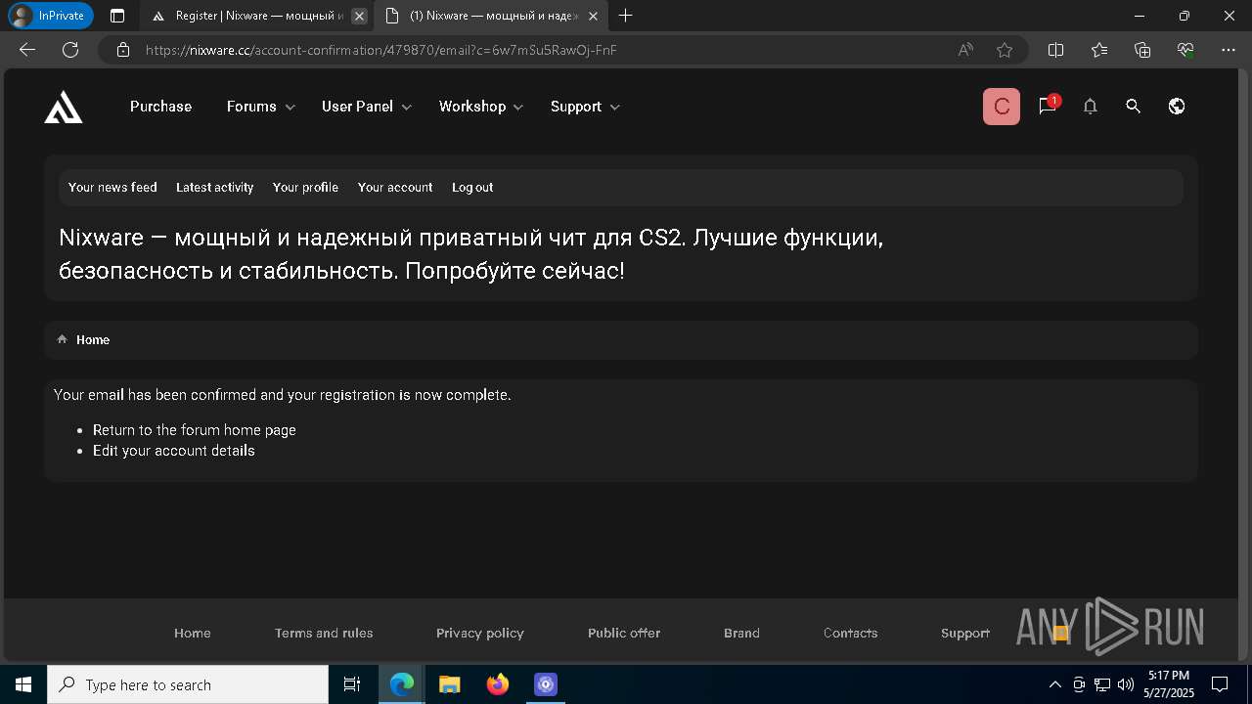The image size is (1252, 704).
Task: Click the Home breadcrumb link
Action: pos(93,340)
